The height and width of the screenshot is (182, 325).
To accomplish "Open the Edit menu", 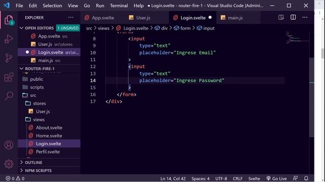I will (x=32, y=6).
